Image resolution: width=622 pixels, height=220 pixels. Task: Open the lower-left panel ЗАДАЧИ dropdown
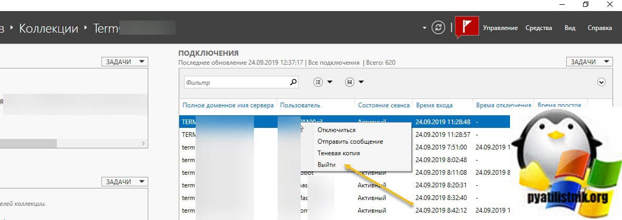(125, 182)
